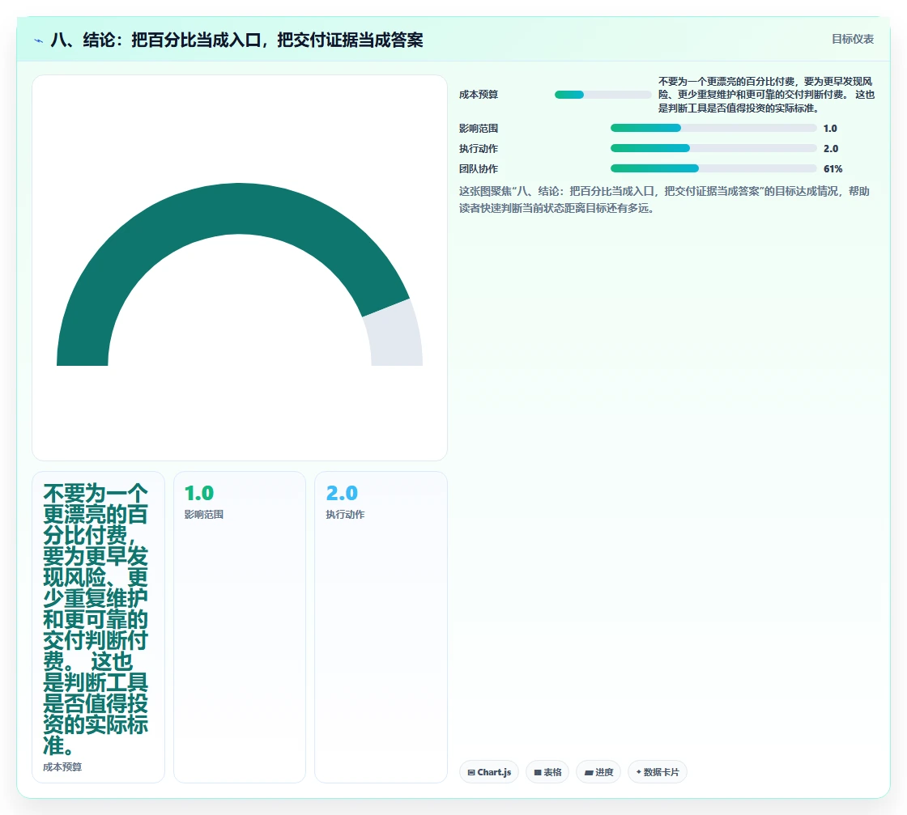907x815 pixels.
Task: Click the Chart.js tag
Action: click(489, 772)
